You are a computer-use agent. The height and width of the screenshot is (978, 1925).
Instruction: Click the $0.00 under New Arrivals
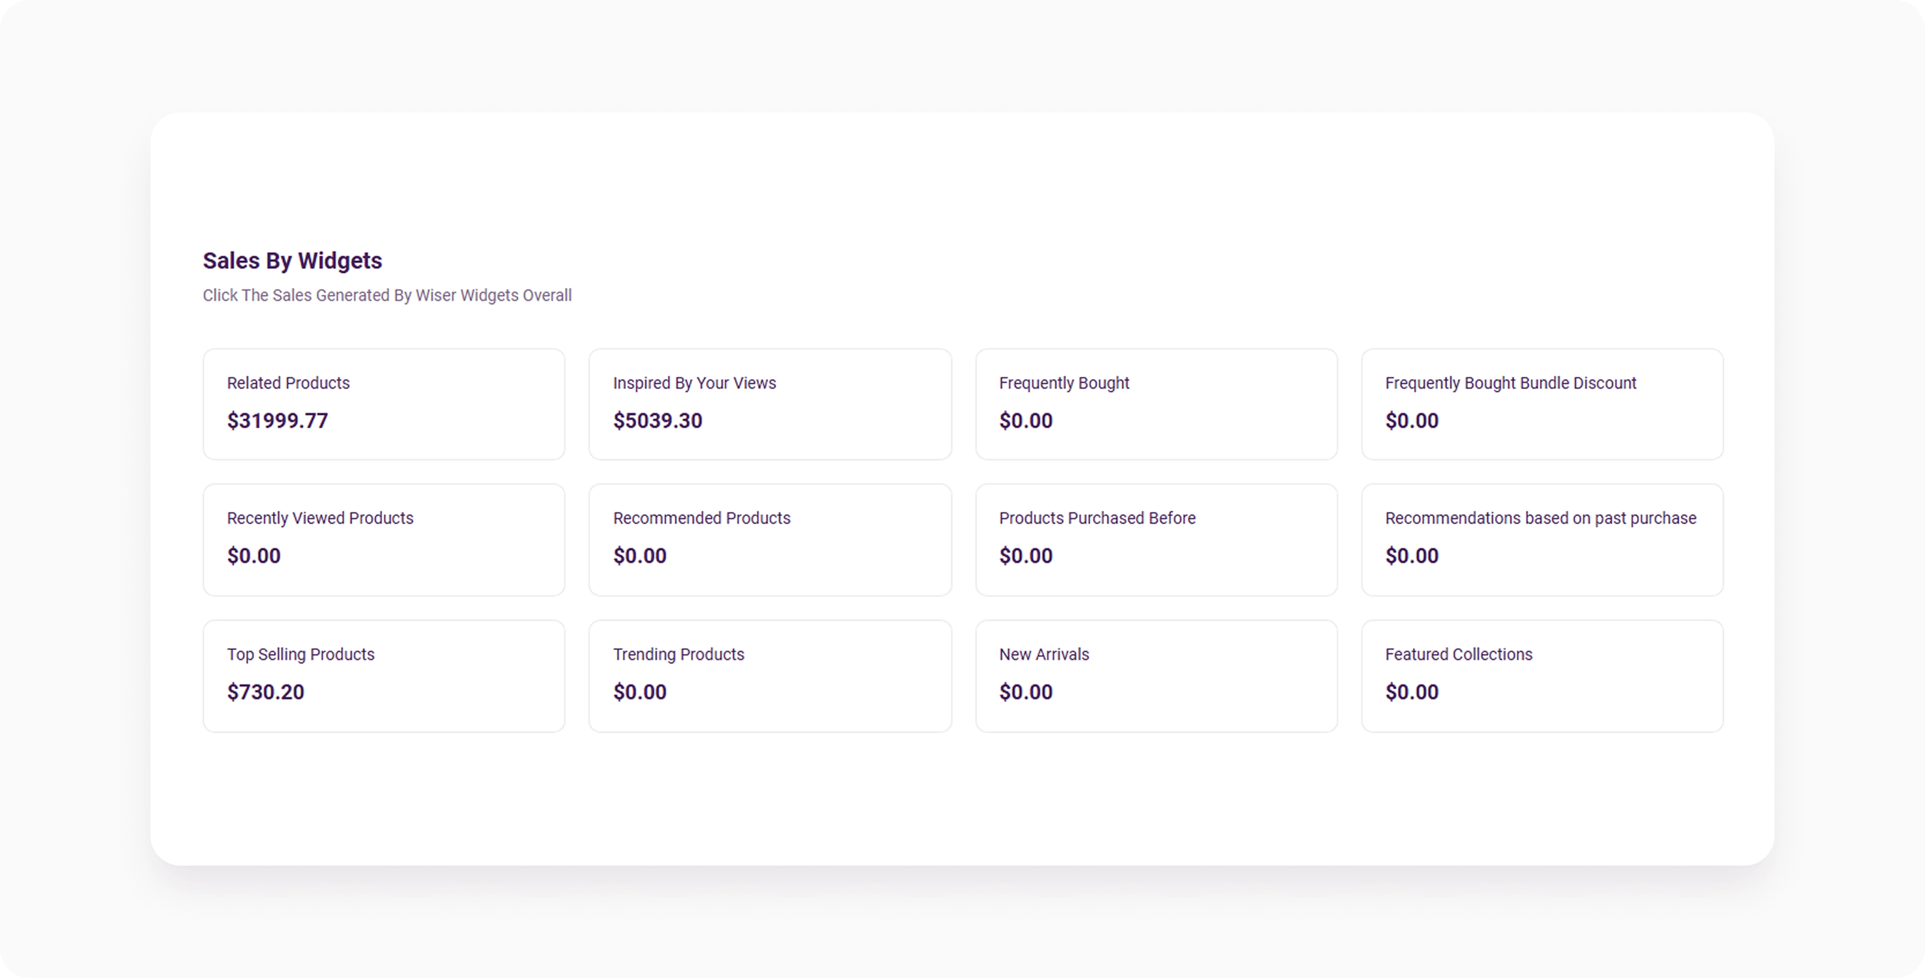[x=1025, y=692]
